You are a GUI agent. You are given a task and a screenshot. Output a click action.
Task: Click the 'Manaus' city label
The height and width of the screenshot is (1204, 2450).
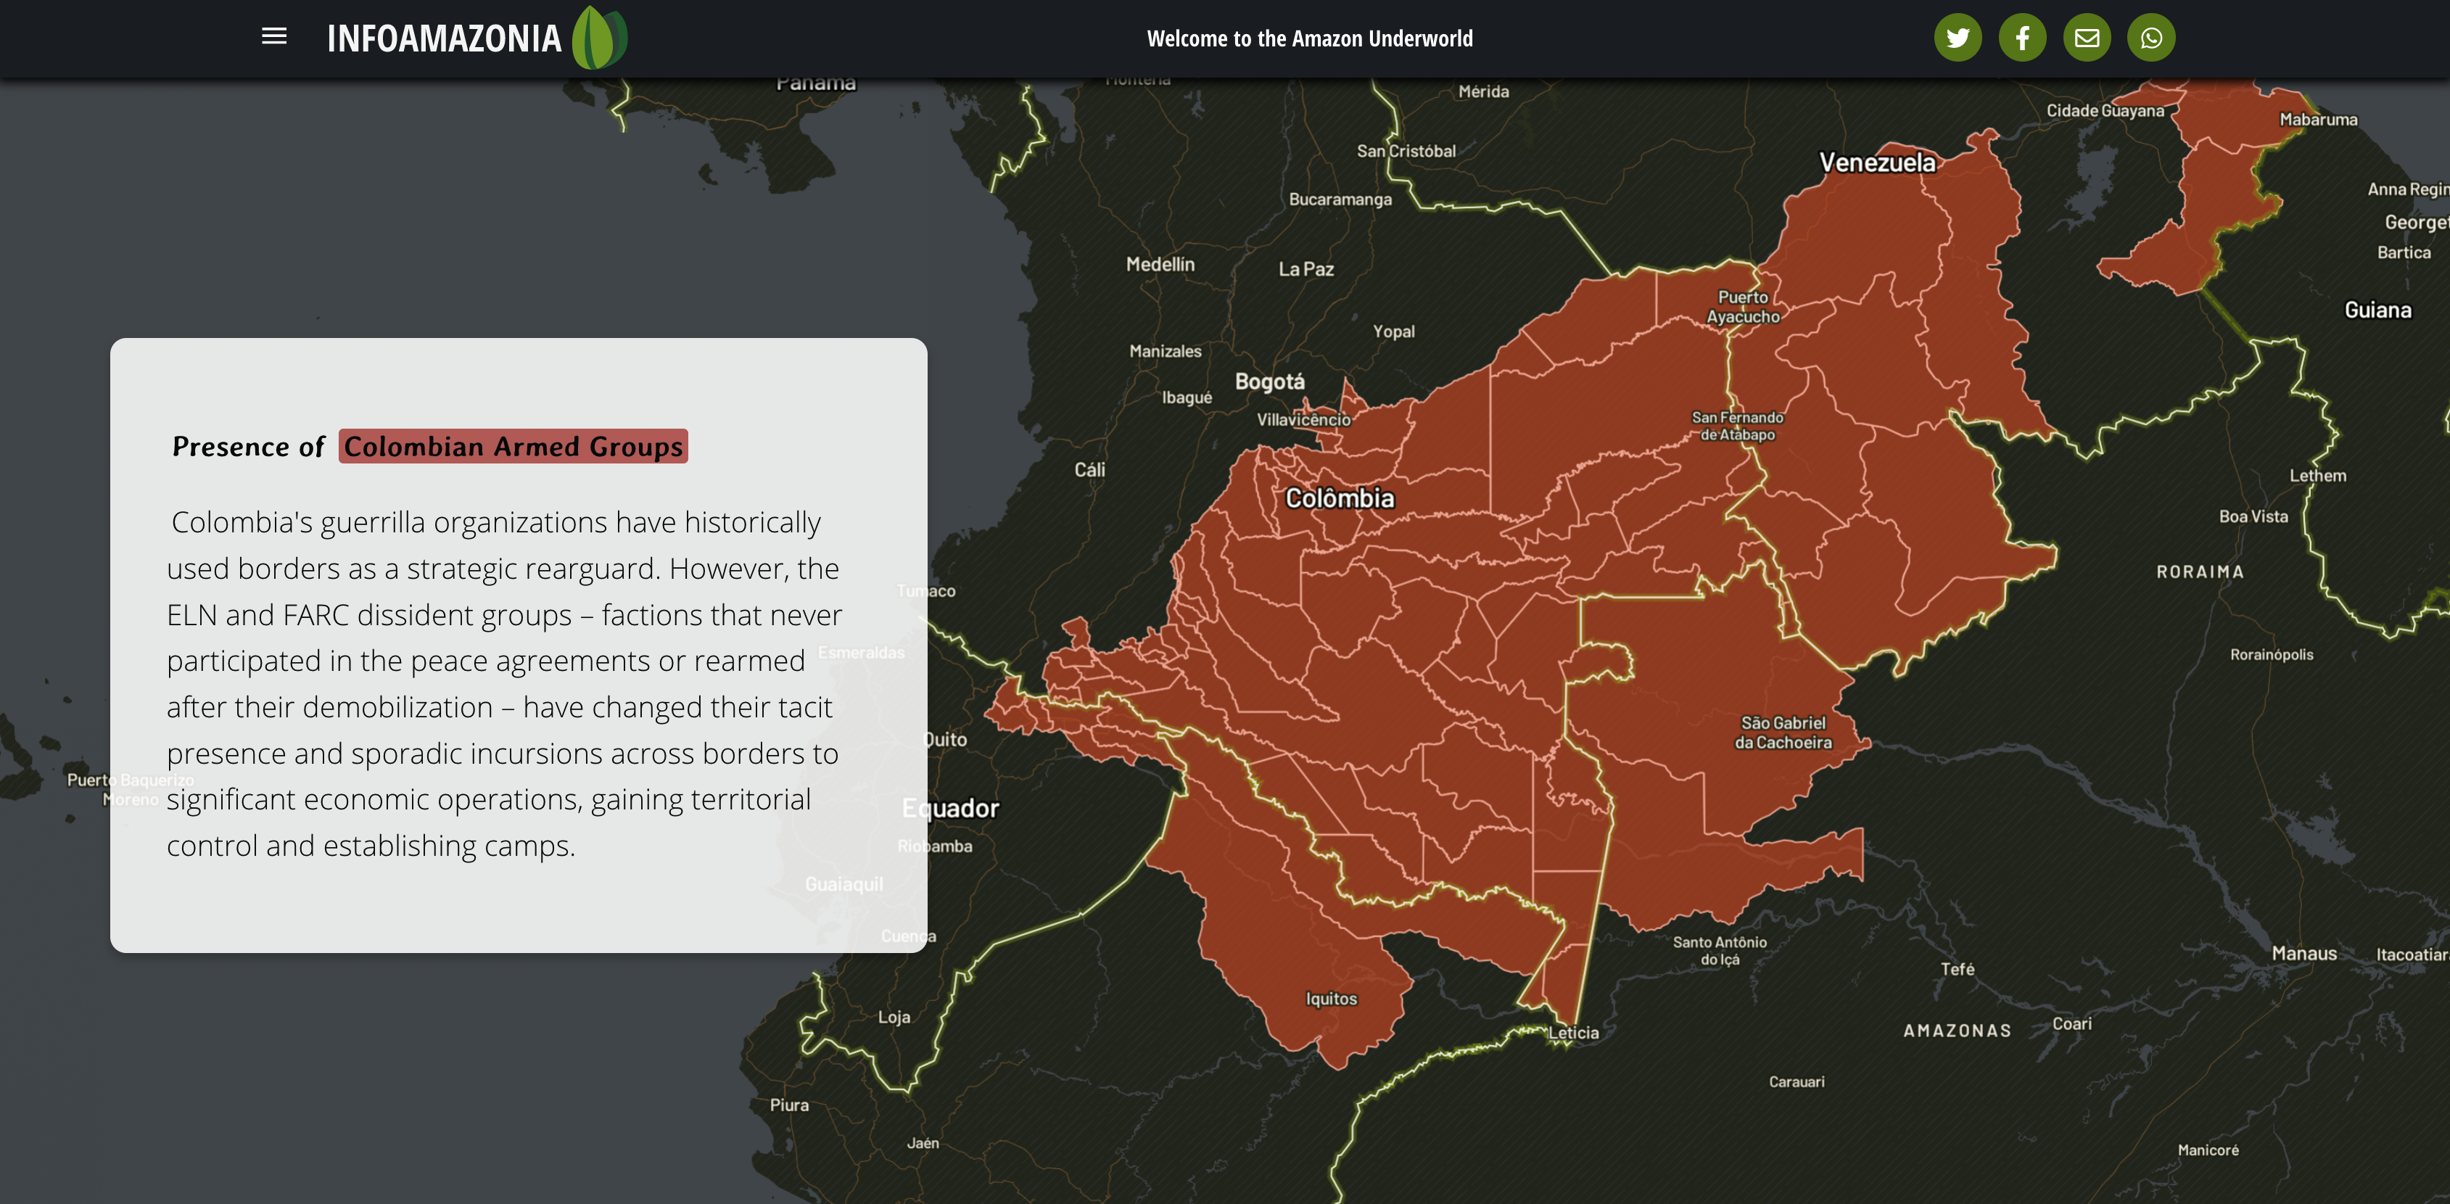(2304, 954)
